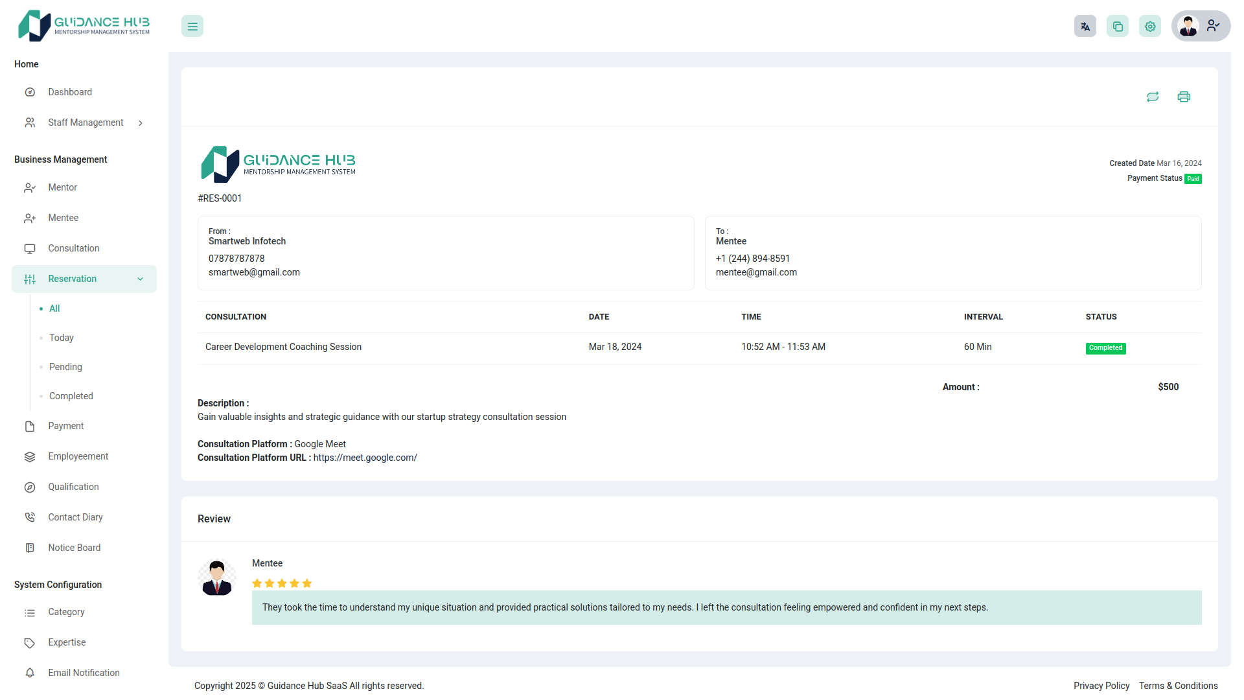This screenshot has width=1244, height=700.
Task: Click the clipboard copy icon in the header
Action: pos(1117,26)
